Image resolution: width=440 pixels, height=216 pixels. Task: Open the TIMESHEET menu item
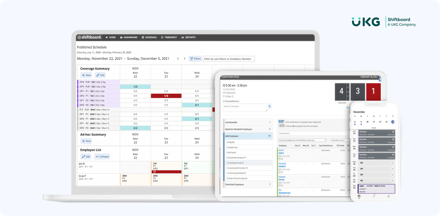tap(169, 37)
